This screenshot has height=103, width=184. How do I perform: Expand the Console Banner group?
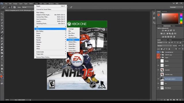pyautogui.click(x=161, y=52)
